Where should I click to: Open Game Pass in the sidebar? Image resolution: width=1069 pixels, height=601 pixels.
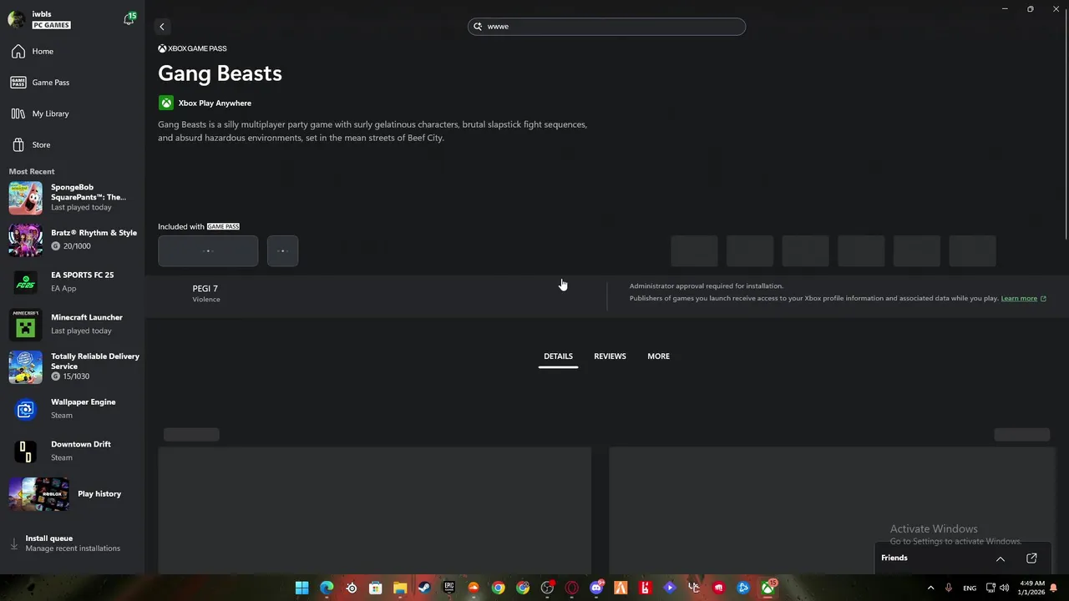point(72,83)
